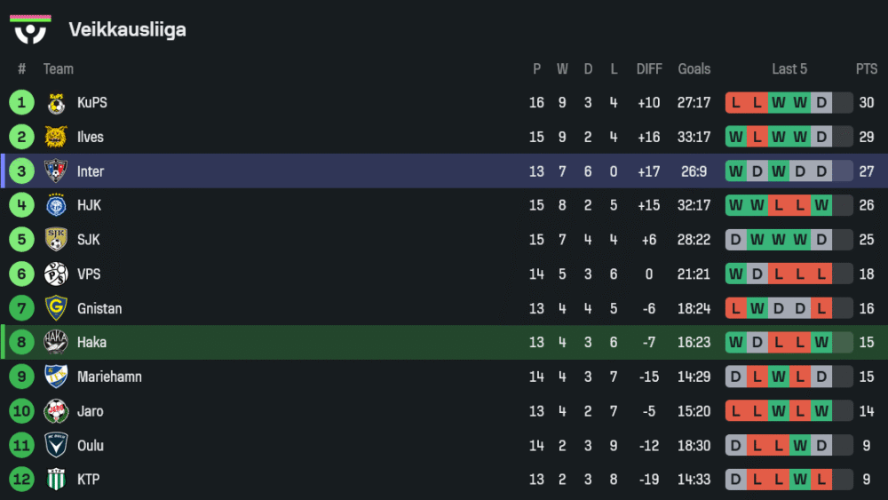Open the Oulu team name link
Viewport: 888px width, 500px height.
pos(90,446)
